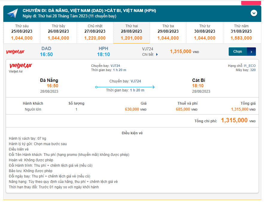The image size is (264, 206).
Task: Pick the Thứ năm 31/08/2023 date tab
Action: tap(241, 32)
